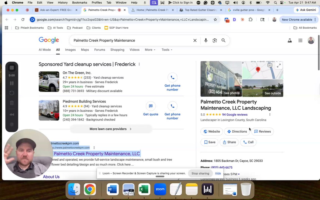
Task: Switch to cville gutter pros Google tab
Action: [x=249, y=10]
